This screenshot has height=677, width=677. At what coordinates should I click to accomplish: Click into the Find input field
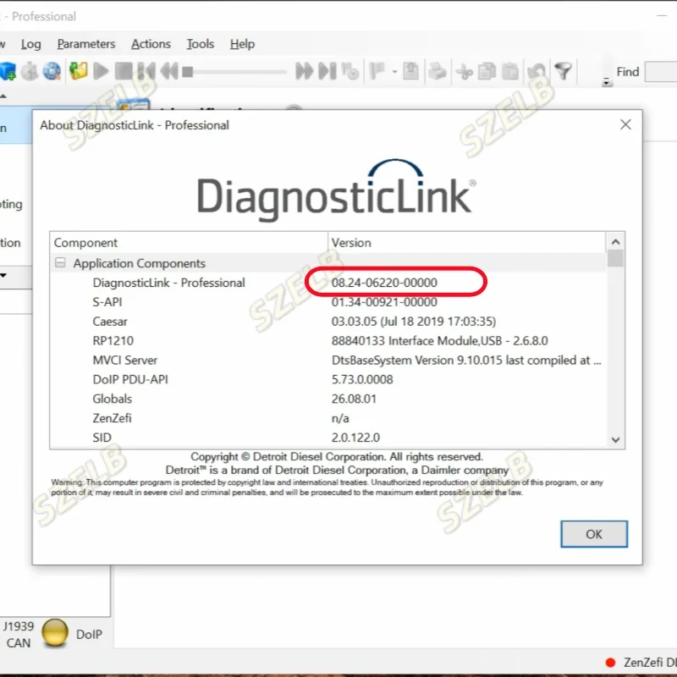coord(661,72)
